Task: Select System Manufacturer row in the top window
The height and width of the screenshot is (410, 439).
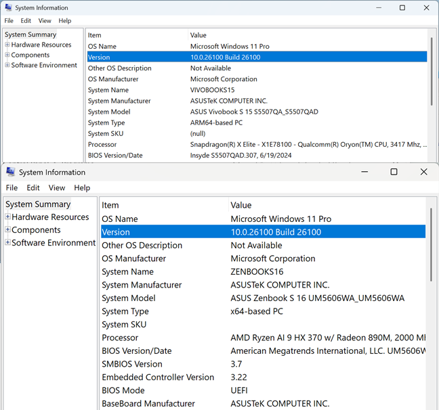Action: [x=257, y=101]
